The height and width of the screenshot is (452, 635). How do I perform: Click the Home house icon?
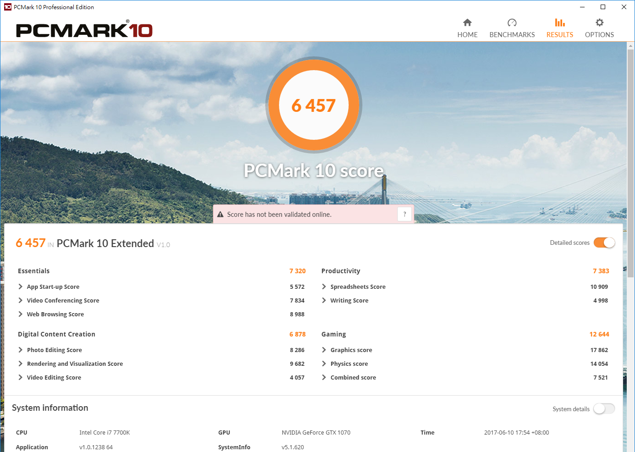click(467, 22)
